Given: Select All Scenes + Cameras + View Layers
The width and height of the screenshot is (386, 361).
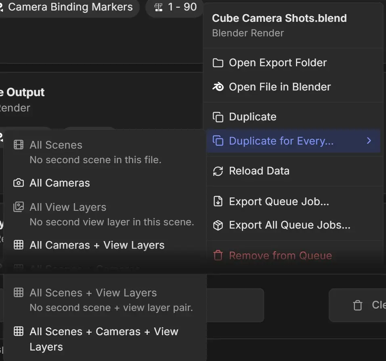Looking at the screenshot, I should click(x=105, y=339).
